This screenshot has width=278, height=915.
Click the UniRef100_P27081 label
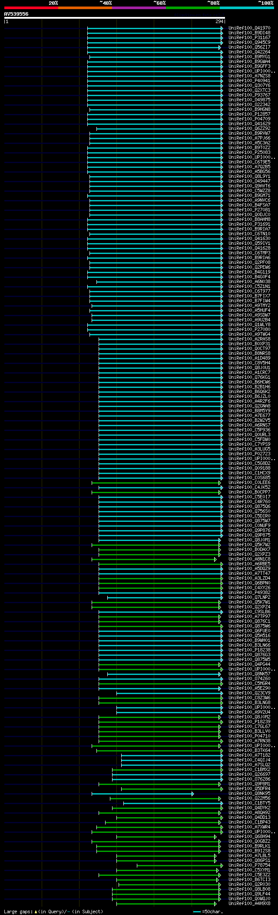(249, 210)
